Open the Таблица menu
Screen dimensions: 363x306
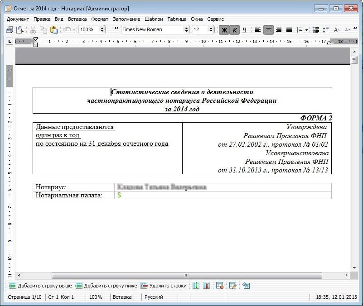click(177, 19)
